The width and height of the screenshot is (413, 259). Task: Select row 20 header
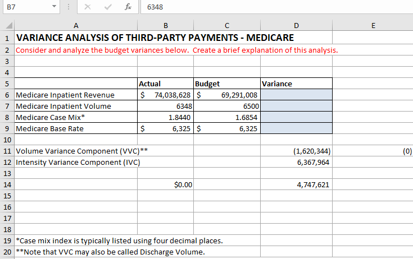pyautogui.click(x=7, y=252)
